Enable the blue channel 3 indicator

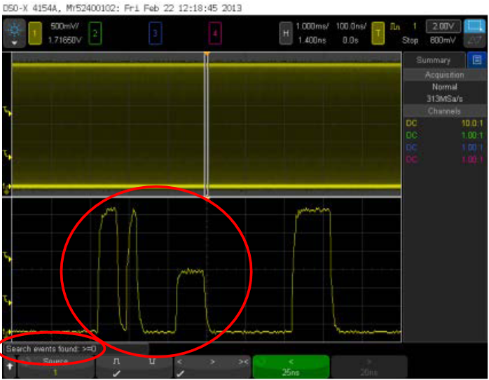pos(156,32)
